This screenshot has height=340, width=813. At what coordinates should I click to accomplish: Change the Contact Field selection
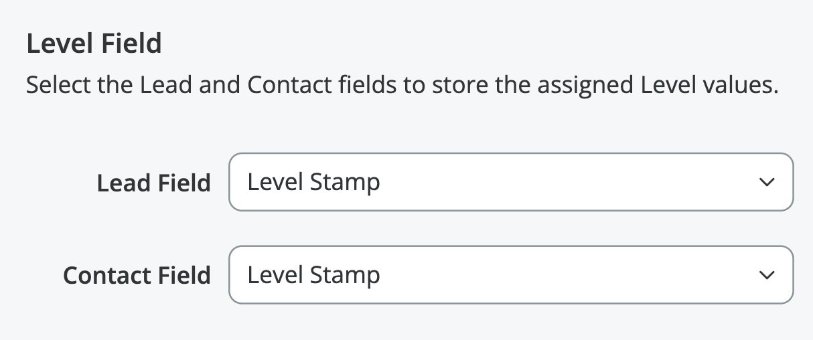point(511,275)
